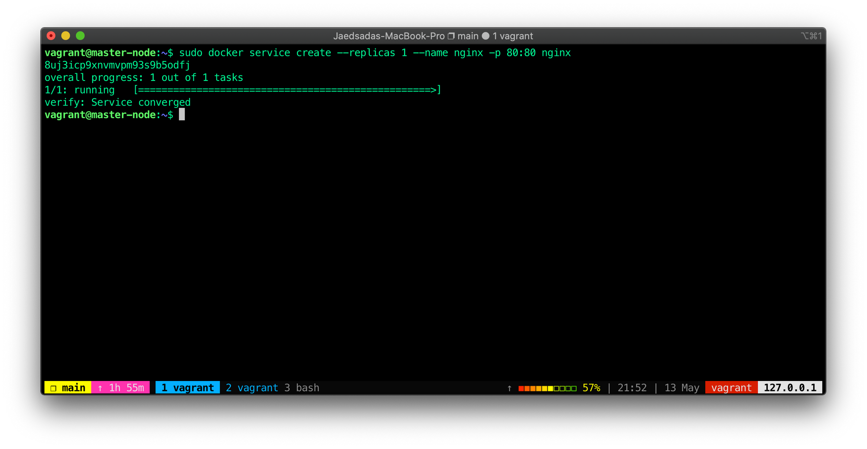Click the terminal cursor at the prompt
This screenshot has width=867, height=449.
[182, 115]
